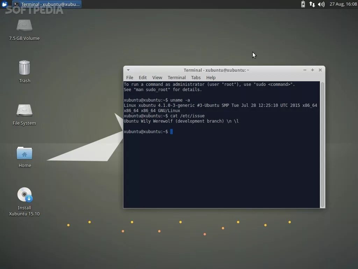Screen dimensions: 358x269
Task: Open the volume indicator
Action: 321,4
